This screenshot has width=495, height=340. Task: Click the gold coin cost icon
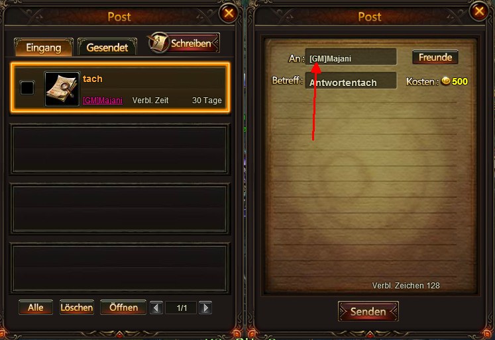[x=445, y=81]
